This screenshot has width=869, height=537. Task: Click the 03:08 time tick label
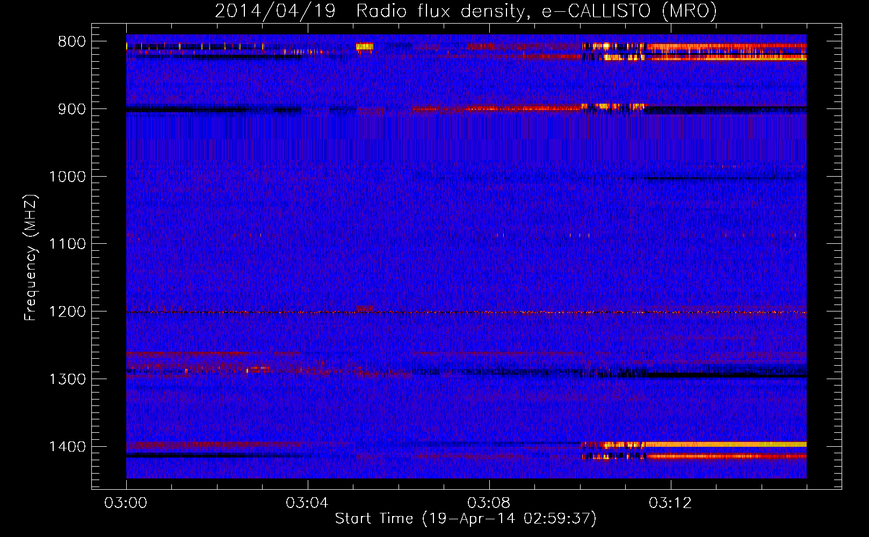489,503
